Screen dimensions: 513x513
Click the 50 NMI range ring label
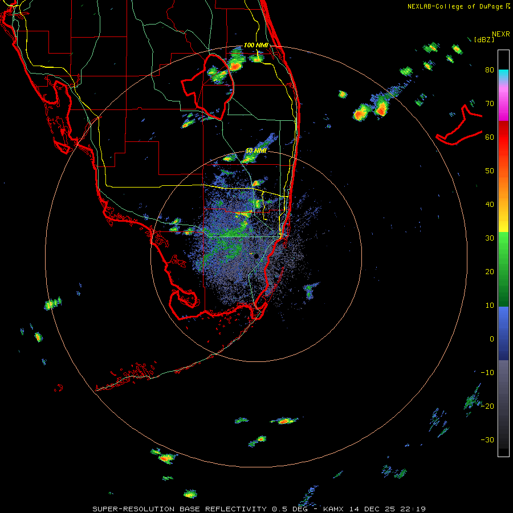pos(256,151)
